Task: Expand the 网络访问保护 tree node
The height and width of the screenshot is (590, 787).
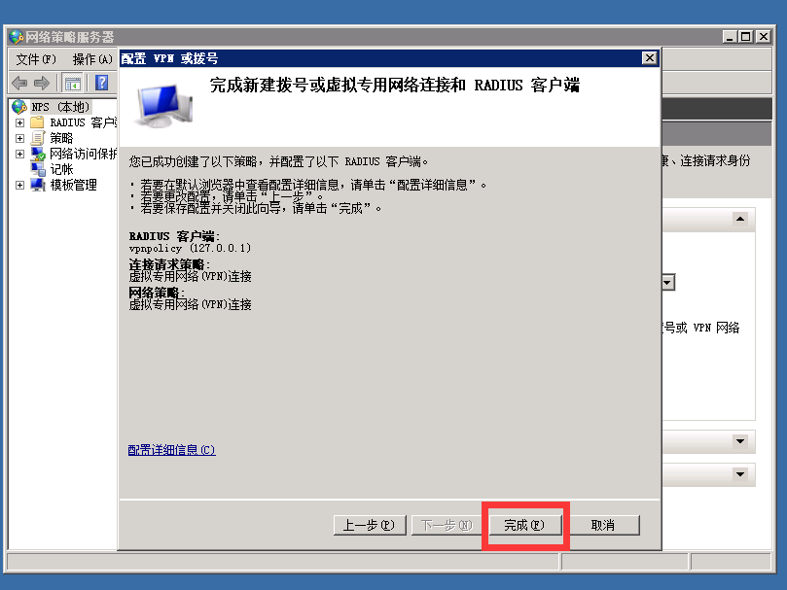Action: 19,154
